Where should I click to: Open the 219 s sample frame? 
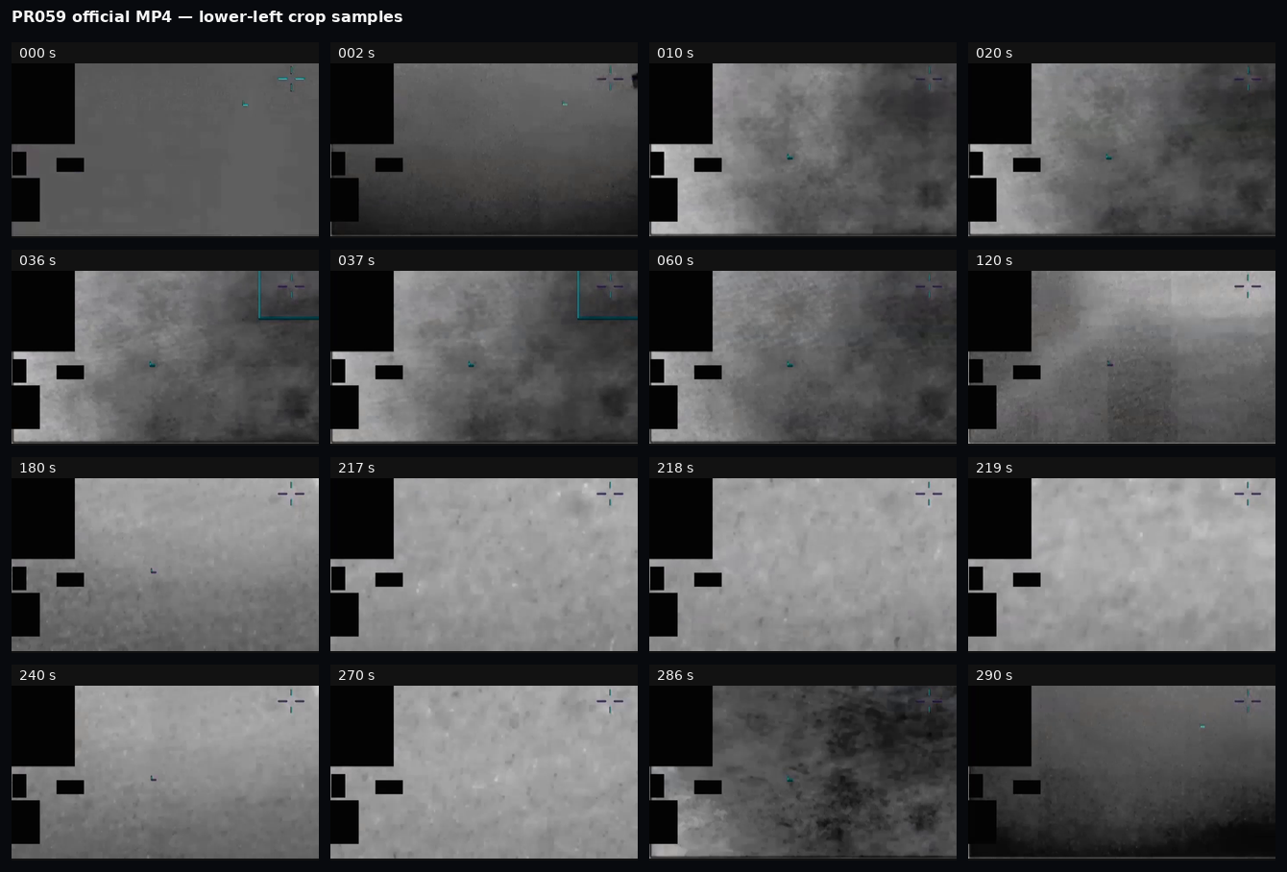pyautogui.click(x=1122, y=565)
